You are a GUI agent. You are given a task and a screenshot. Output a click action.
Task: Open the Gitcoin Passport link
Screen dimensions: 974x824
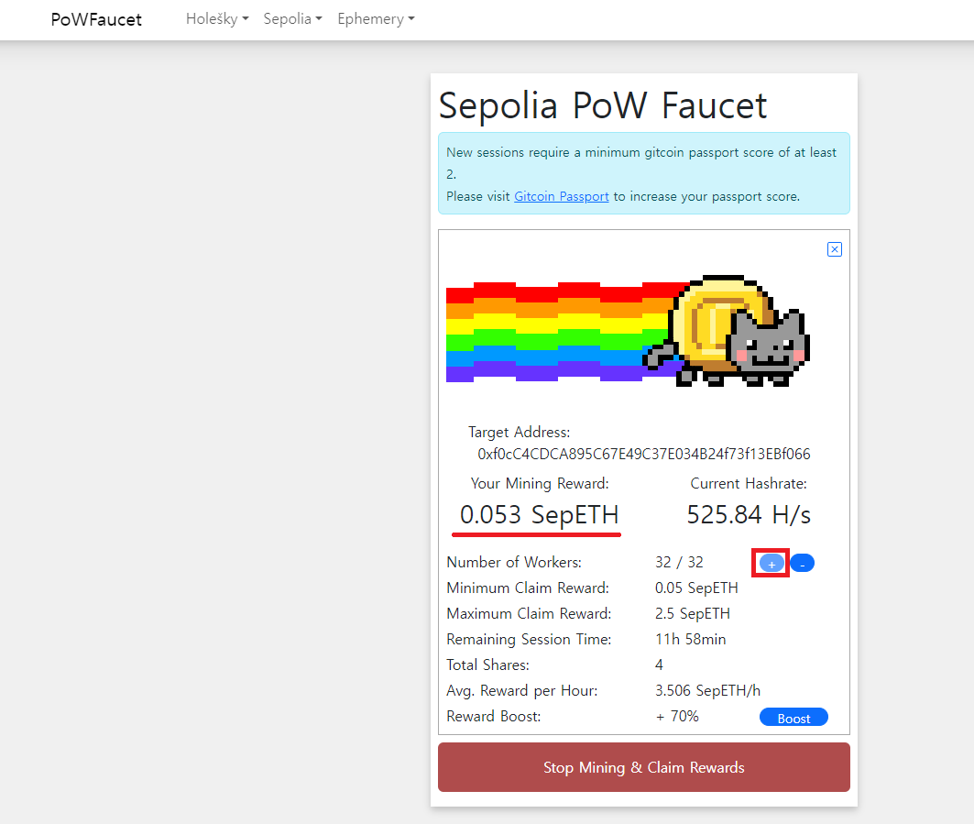(561, 196)
